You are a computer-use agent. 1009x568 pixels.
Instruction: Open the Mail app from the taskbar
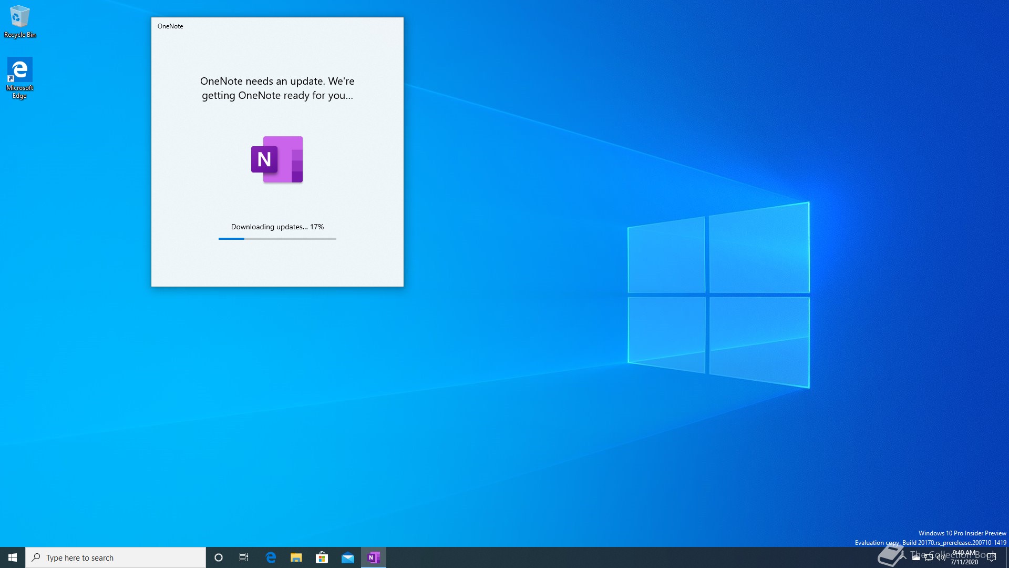pos(348,557)
